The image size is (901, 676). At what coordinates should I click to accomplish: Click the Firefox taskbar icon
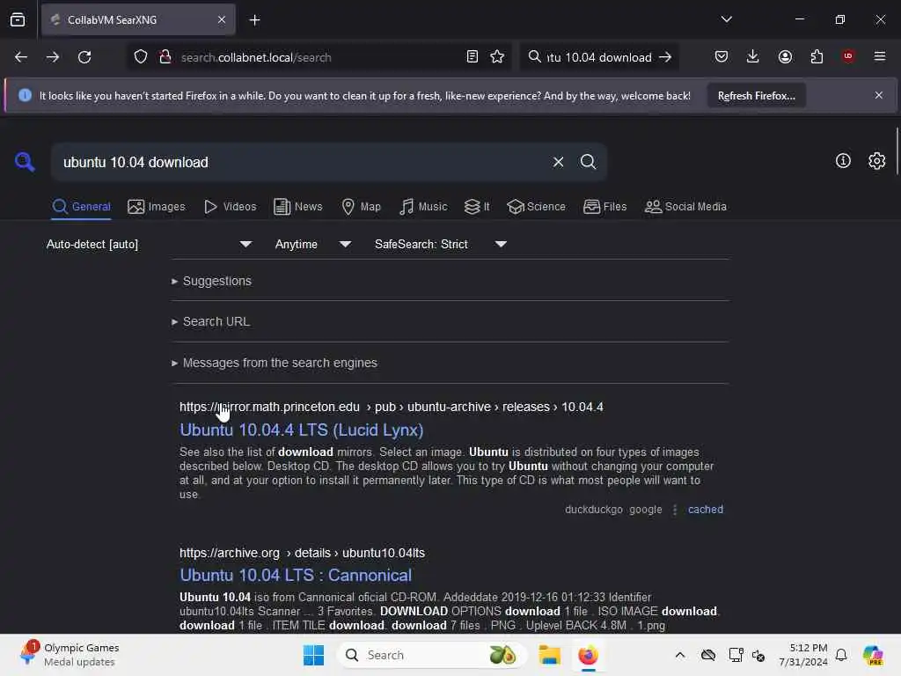point(588,655)
